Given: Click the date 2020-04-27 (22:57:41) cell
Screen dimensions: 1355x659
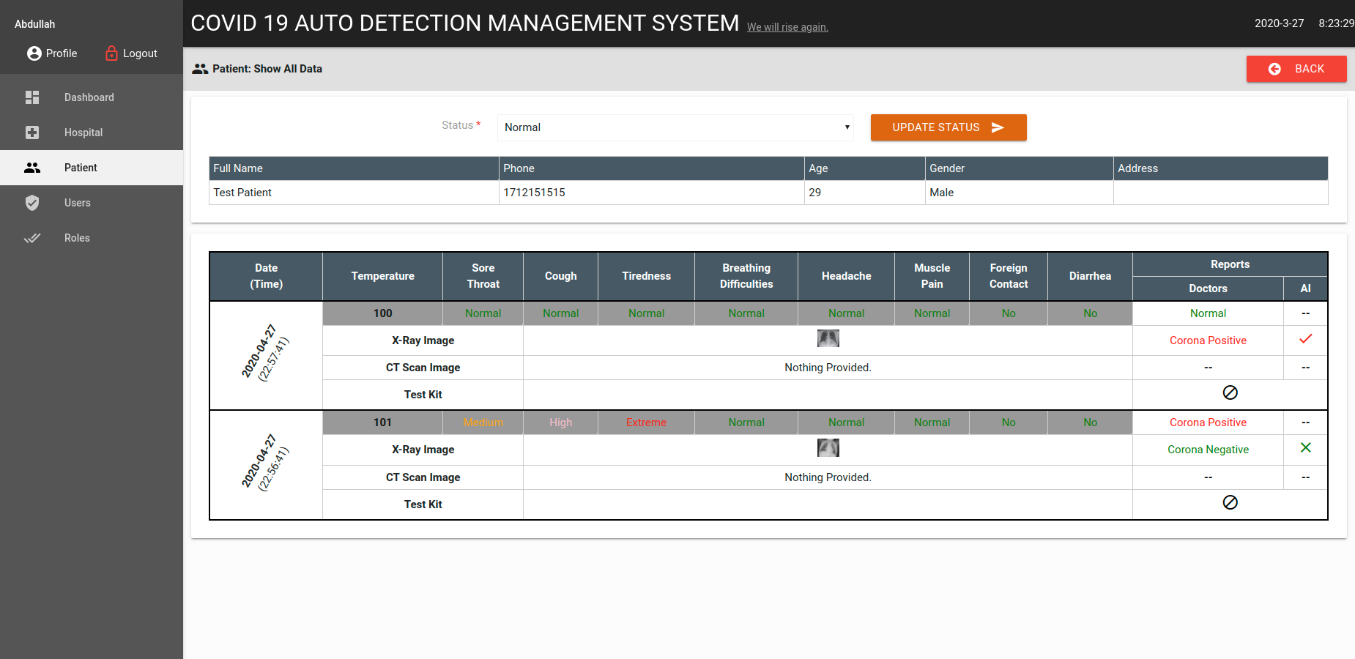Looking at the screenshot, I should (x=266, y=355).
